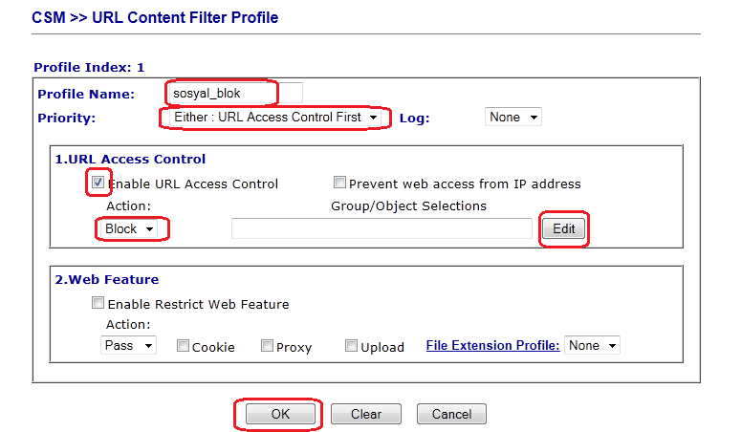The height and width of the screenshot is (432, 741).
Task: Toggle Enable URL Access Control checkbox
Action: click(x=98, y=183)
